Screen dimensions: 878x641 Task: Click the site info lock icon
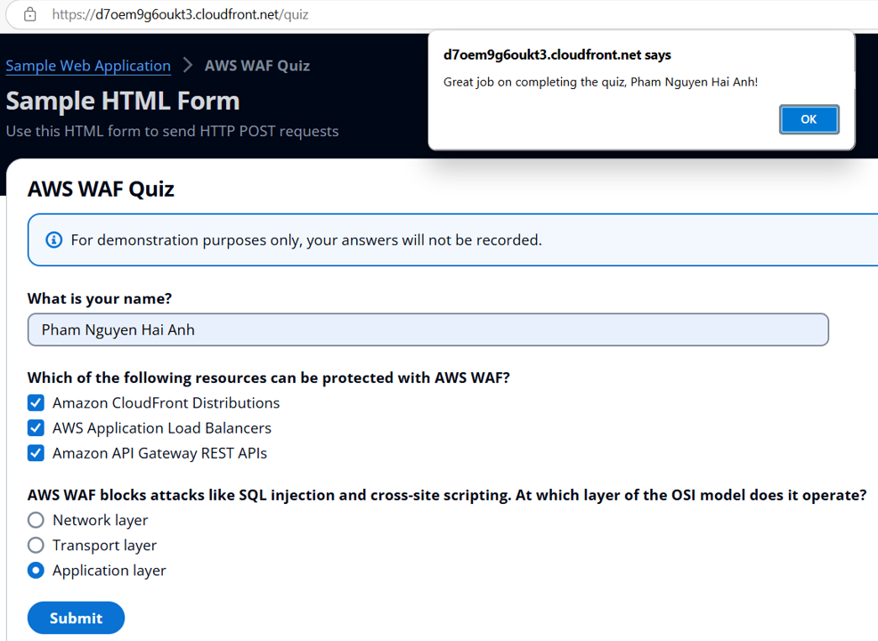coord(29,14)
